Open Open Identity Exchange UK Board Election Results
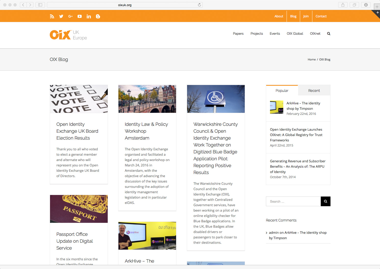The width and height of the screenshot is (380, 269). [77, 131]
